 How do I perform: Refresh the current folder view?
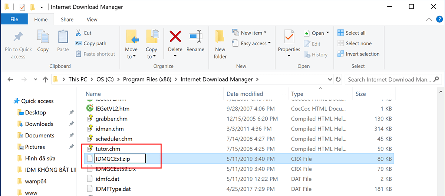click(x=338, y=79)
